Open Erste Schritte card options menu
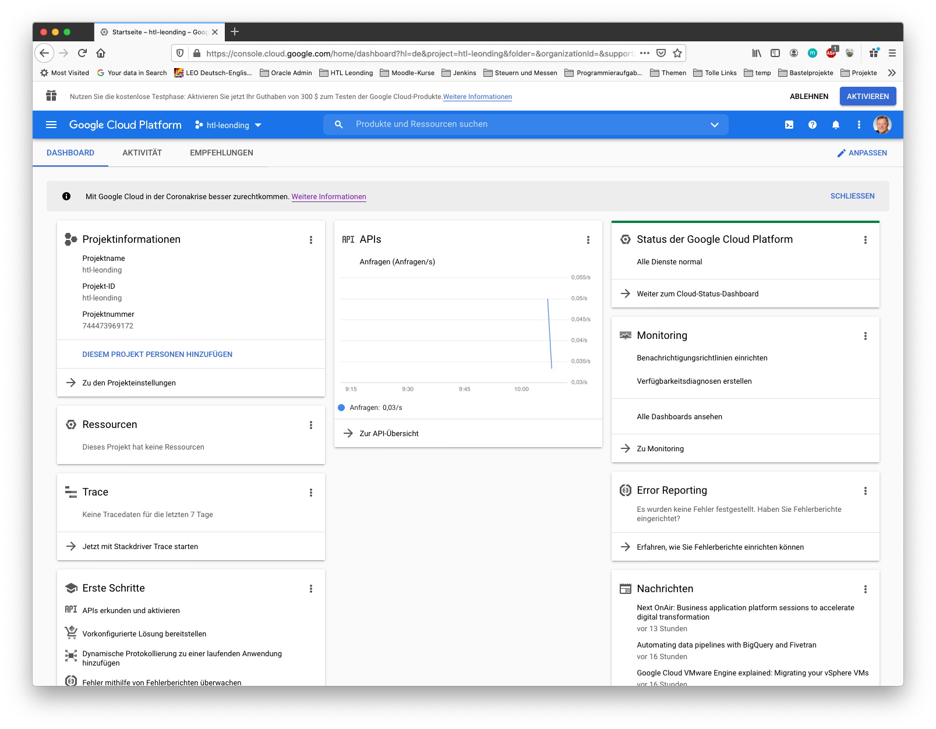Image resolution: width=936 pixels, height=729 pixels. tap(311, 589)
